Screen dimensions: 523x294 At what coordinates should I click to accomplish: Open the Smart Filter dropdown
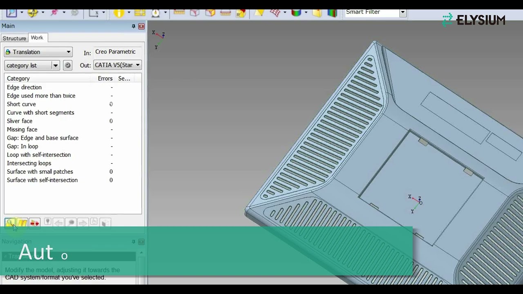[403, 12]
